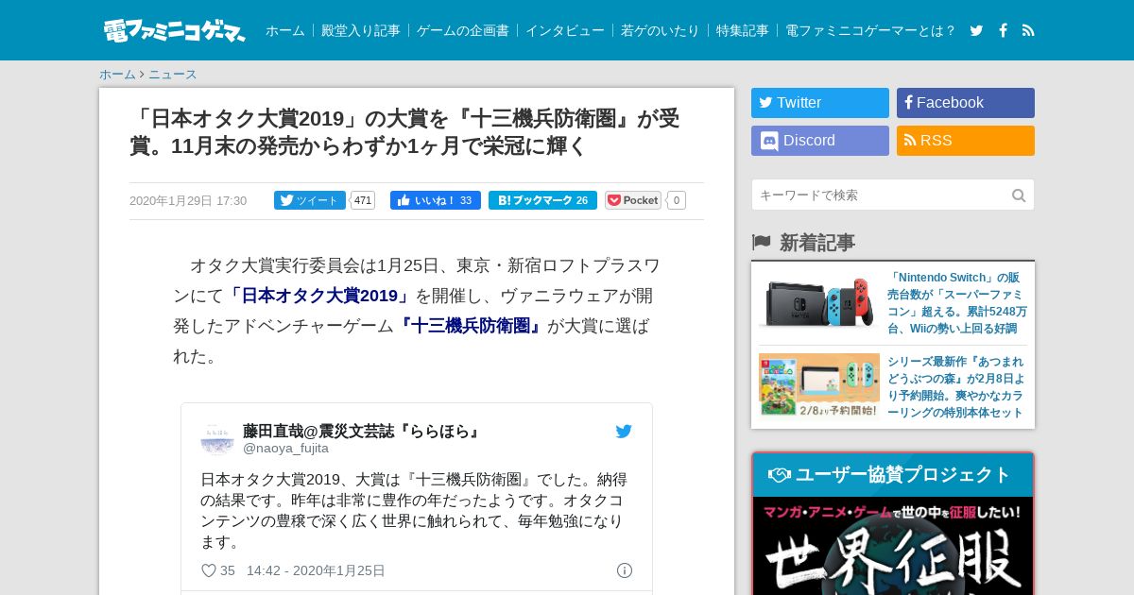Open インタビュー menu item
This screenshot has height=595, width=1134.
(565, 30)
